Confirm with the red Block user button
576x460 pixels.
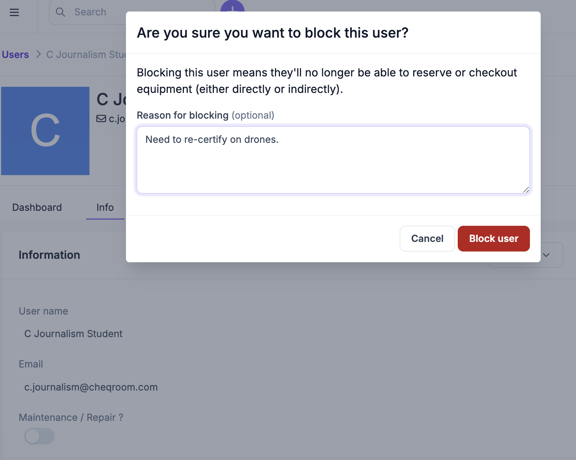click(x=493, y=238)
